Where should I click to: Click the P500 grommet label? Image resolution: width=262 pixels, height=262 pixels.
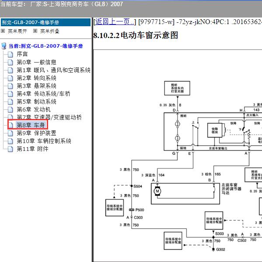(140, 210)
